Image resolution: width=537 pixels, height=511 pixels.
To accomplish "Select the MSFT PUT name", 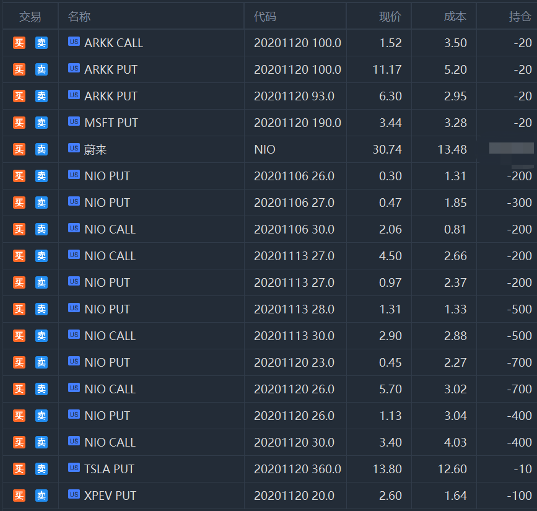I will click(x=111, y=123).
